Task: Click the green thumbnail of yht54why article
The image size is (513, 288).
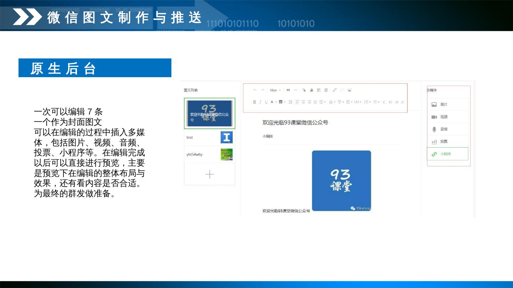Action: pos(227,155)
